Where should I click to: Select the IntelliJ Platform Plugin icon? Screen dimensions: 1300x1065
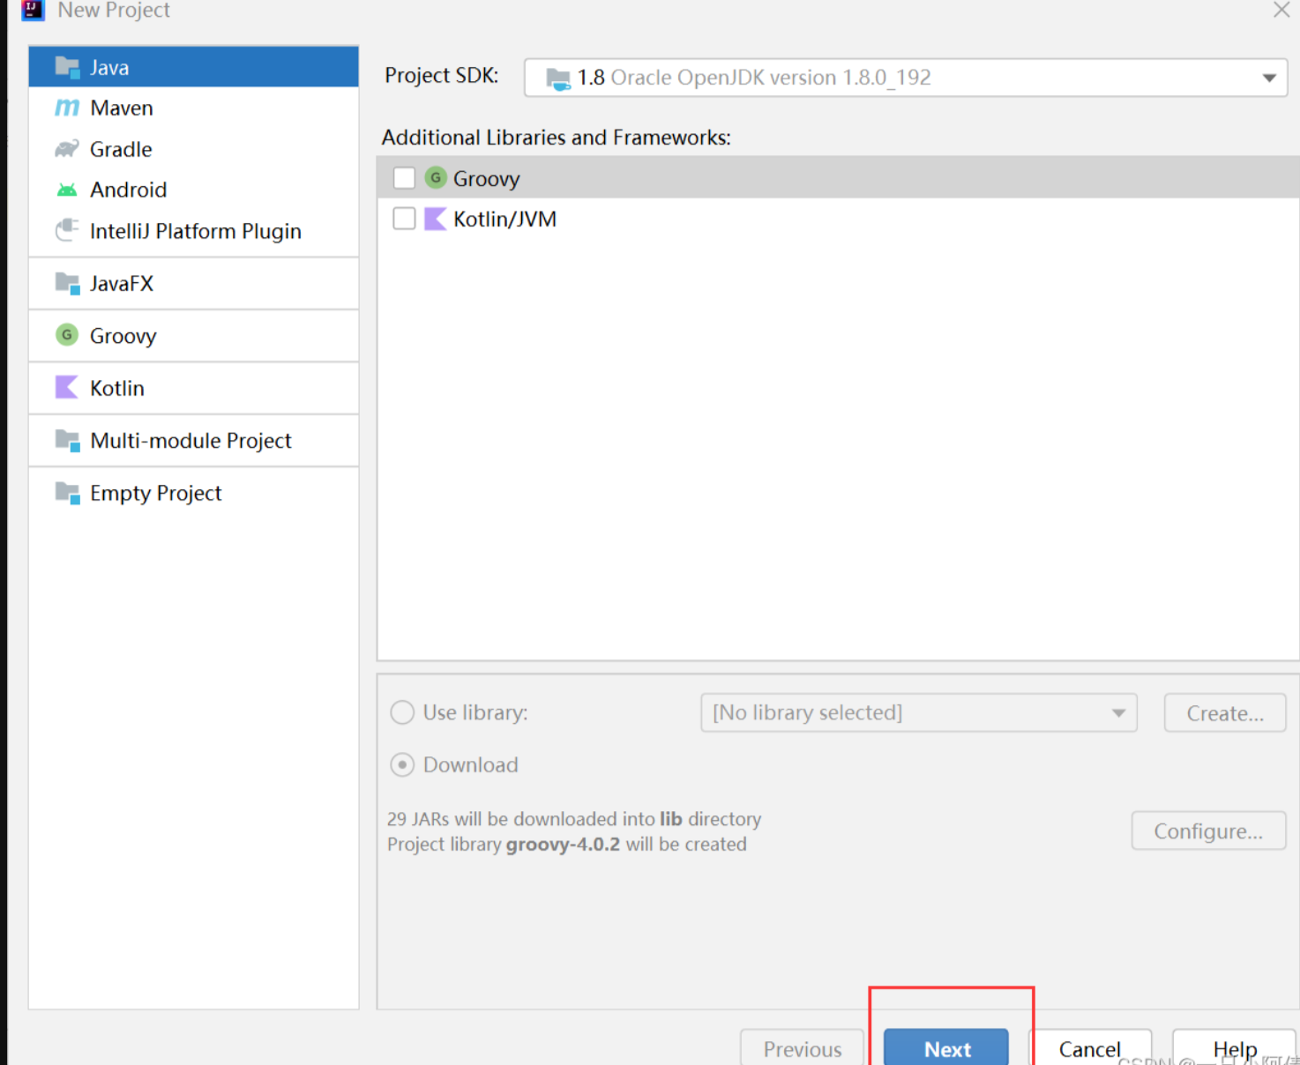click(x=67, y=231)
